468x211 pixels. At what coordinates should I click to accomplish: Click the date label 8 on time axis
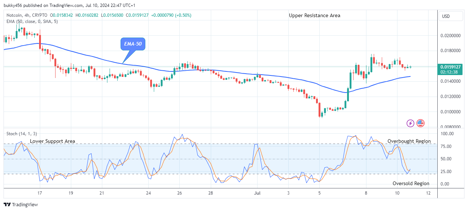366,193
